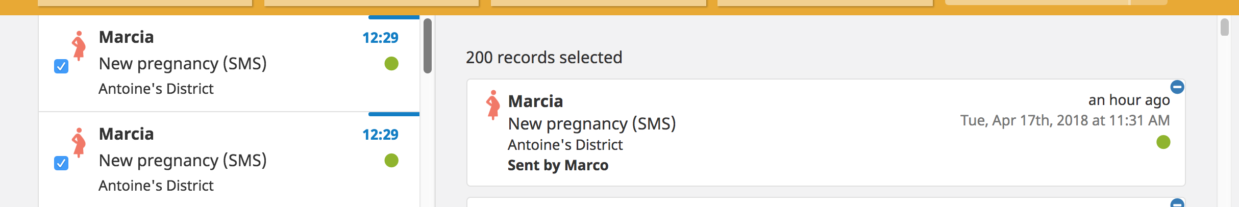The width and height of the screenshot is (1239, 207).
Task: Click 12:29 timestamp on second Marcia report
Action: click(380, 135)
